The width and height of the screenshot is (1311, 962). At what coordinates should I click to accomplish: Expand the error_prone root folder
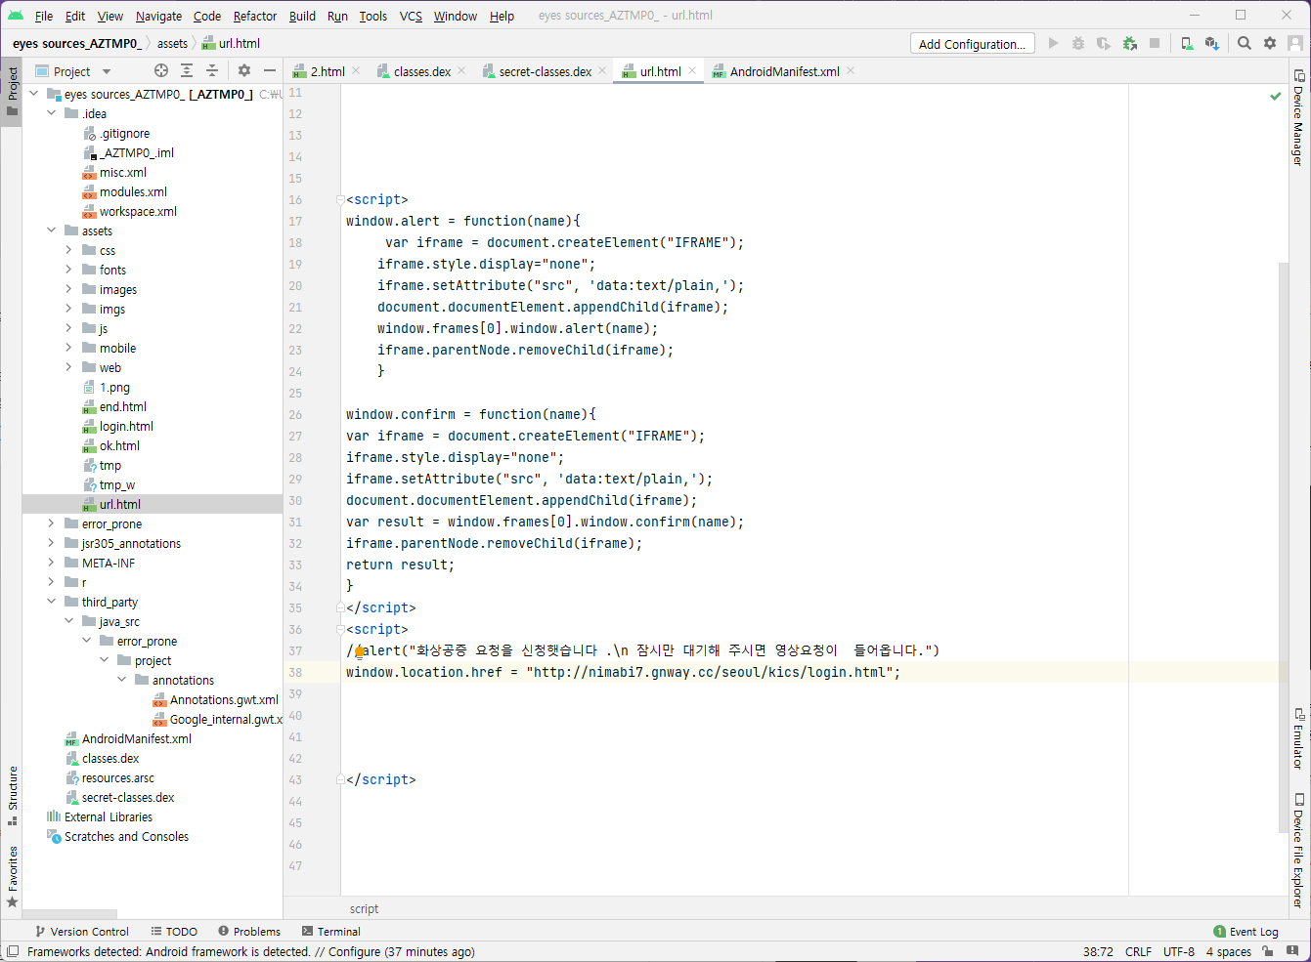pyautogui.click(x=51, y=523)
